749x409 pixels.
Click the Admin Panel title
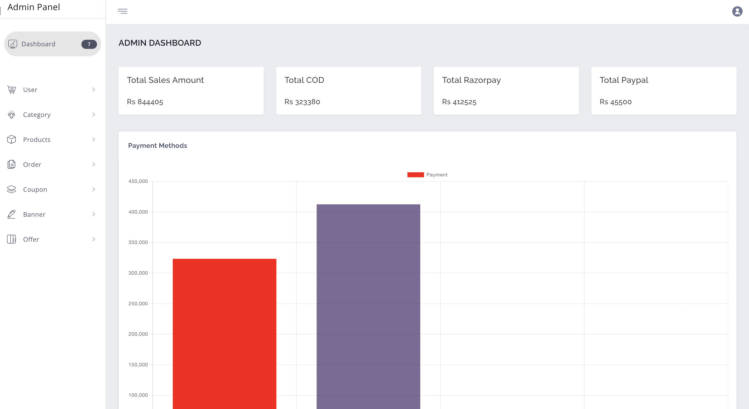[x=34, y=7]
